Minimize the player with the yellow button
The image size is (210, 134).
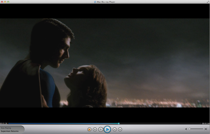(5, 2)
